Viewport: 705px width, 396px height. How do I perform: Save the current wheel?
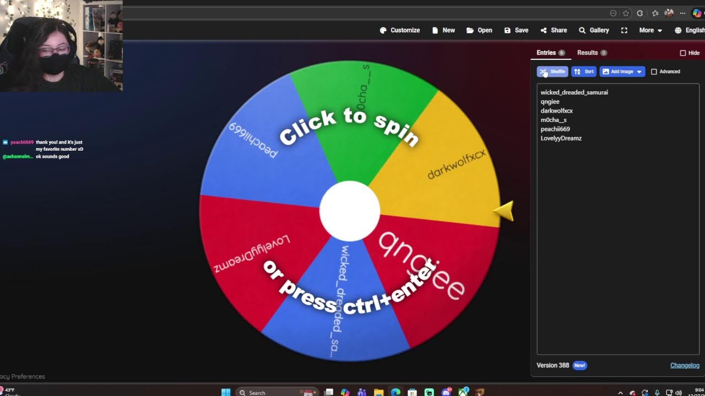tap(516, 30)
